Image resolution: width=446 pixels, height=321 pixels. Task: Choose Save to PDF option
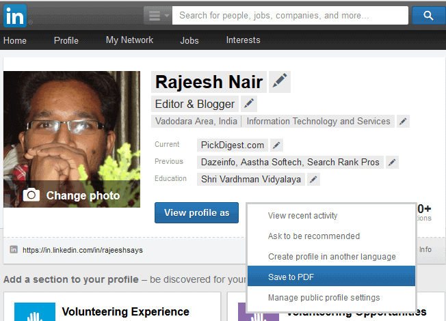[331, 276]
